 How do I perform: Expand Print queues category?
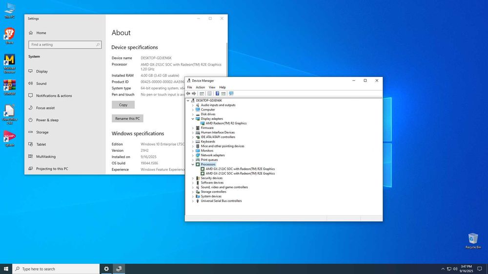click(x=193, y=160)
